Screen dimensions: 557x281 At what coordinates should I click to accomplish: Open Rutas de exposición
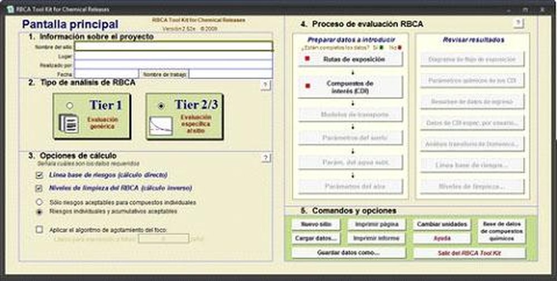[x=350, y=59]
